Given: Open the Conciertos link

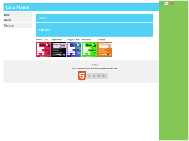Looking at the screenshot, I should (x=9, y=25).
